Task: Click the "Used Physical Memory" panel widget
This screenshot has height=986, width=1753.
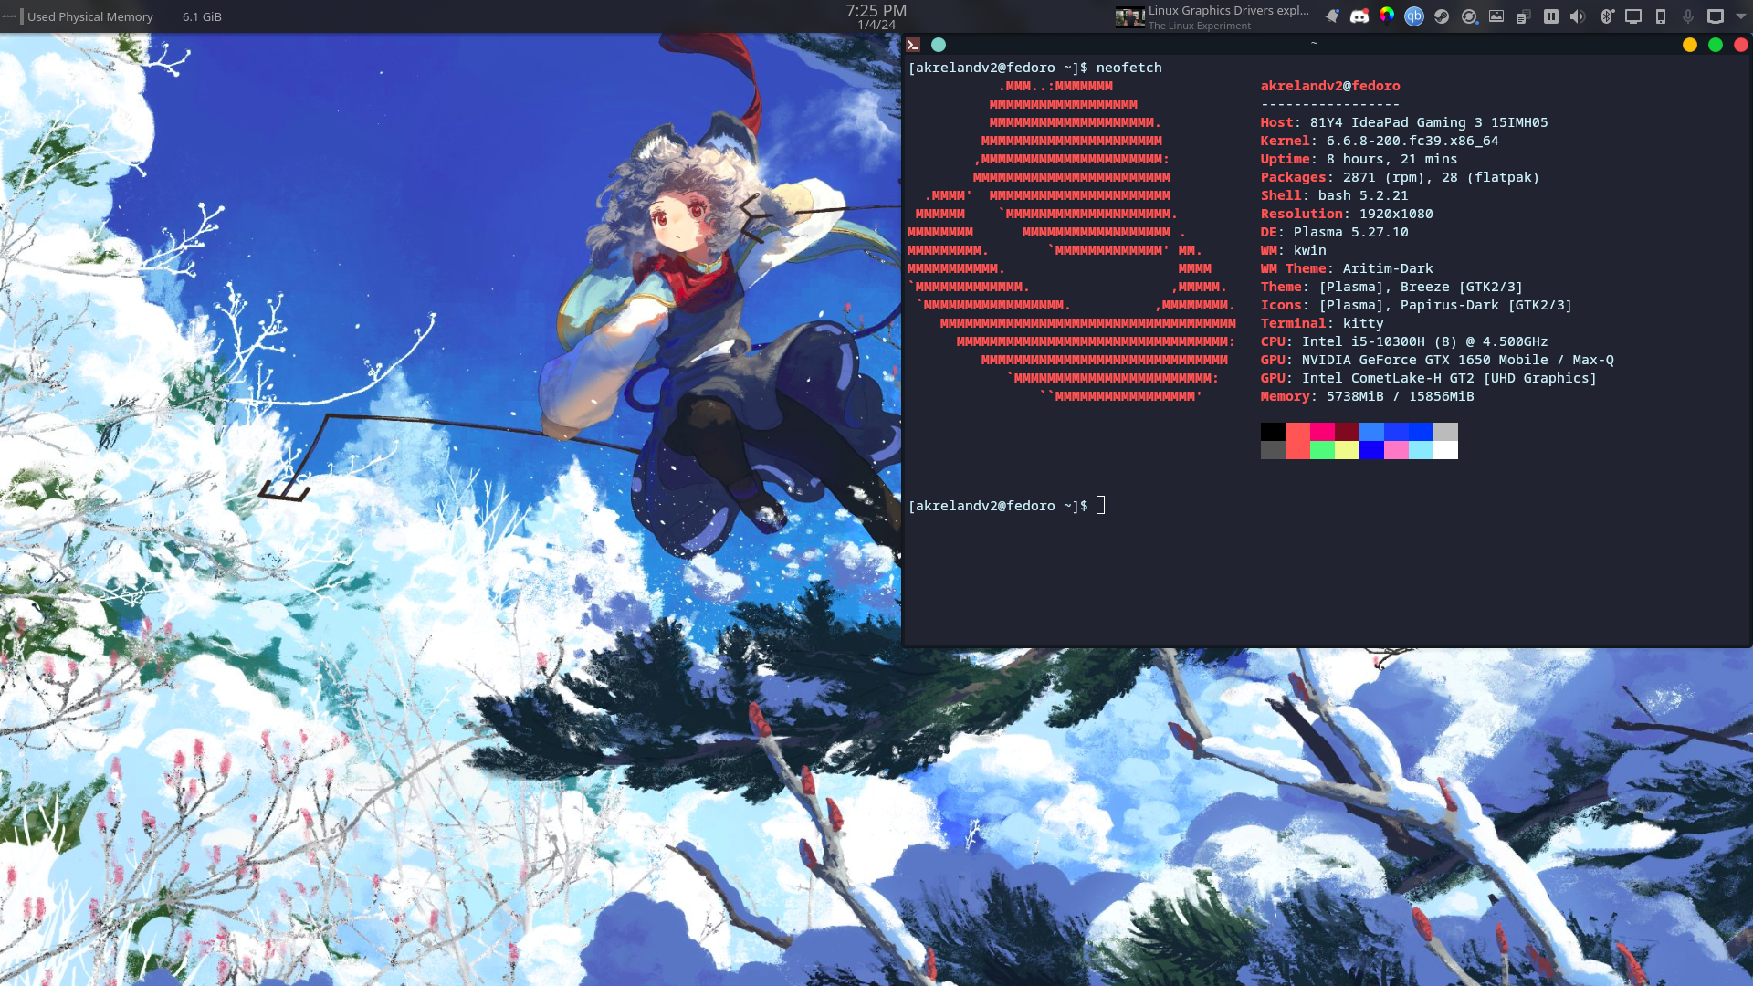Action: point(90,16)
